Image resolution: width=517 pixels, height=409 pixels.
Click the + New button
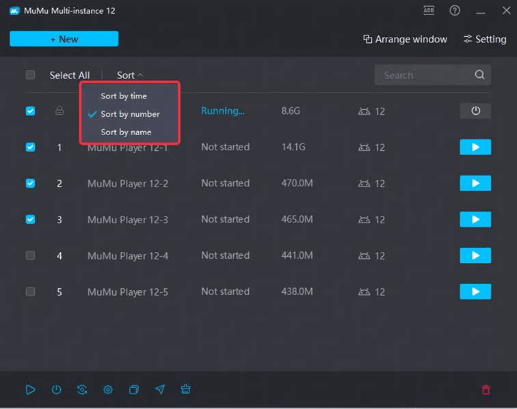pyautogui.click(x=64, y=39)
